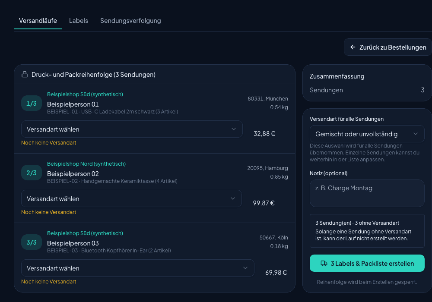Click the lock icon beside Druck- und Packreihenfolge

25,75
